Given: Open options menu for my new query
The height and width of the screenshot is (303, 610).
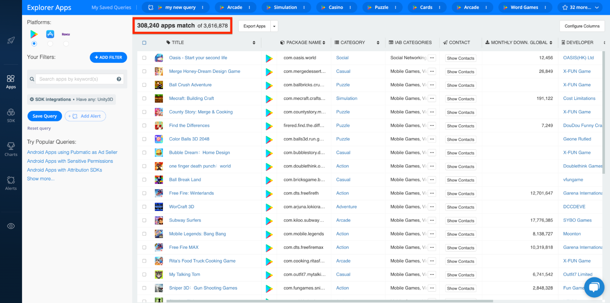Looking at the screenshot, I should point(203,7).
